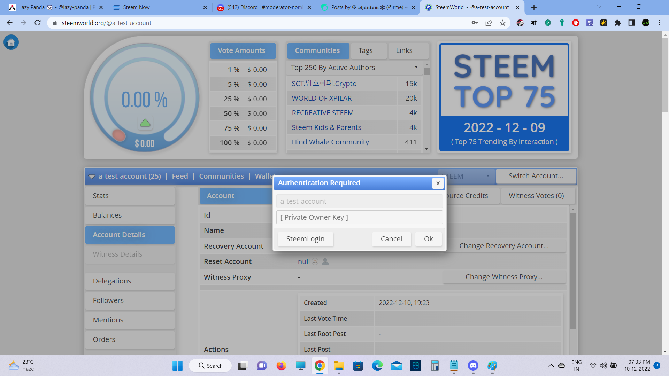This screenshot has height=376, width=669.
Task: Close the Authentication Required dialog with X
Action: pos(438,183)
